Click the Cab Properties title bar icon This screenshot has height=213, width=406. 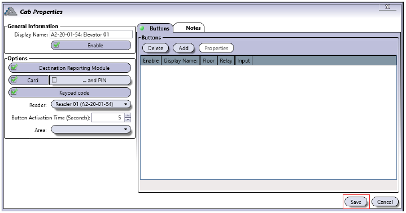click(11, 12)
